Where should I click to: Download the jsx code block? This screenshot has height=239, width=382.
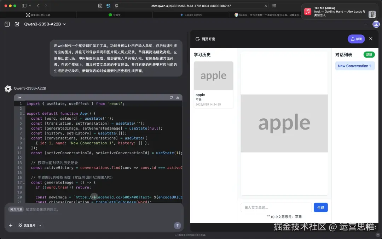pyautogui.click(x=177, y=97)
